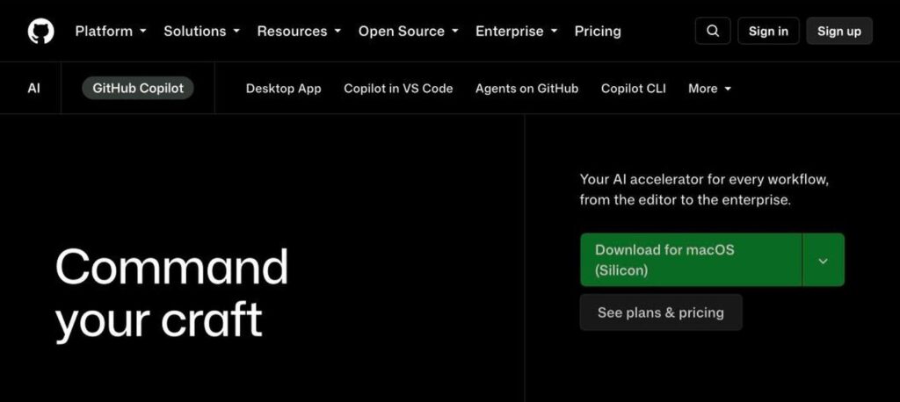Open the Pricing page
900x402 pixels.
pos(598,31)
